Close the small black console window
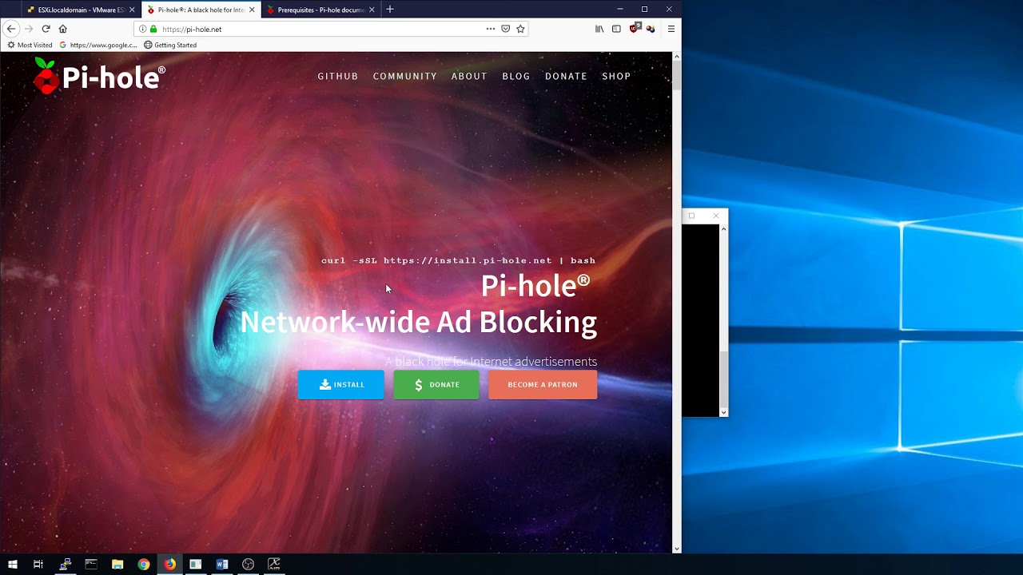 716,216
